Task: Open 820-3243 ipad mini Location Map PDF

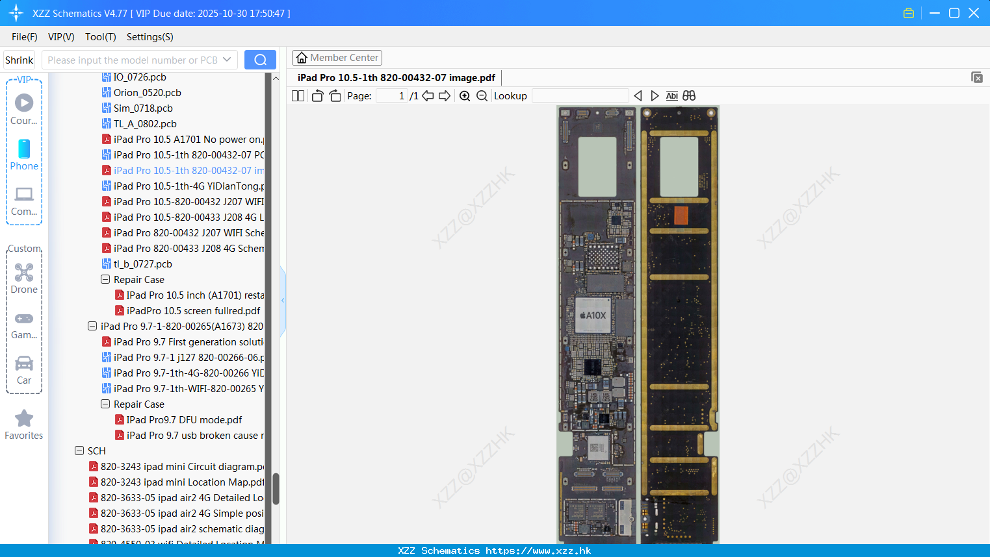Action: pyautogui.click(x=176, y=482)
